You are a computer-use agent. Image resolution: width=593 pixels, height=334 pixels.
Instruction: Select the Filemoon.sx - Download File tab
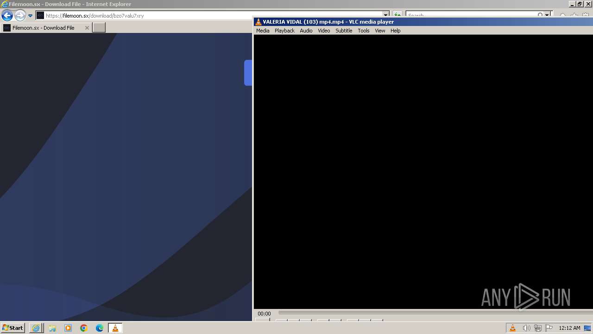click(x=44, y=28)
